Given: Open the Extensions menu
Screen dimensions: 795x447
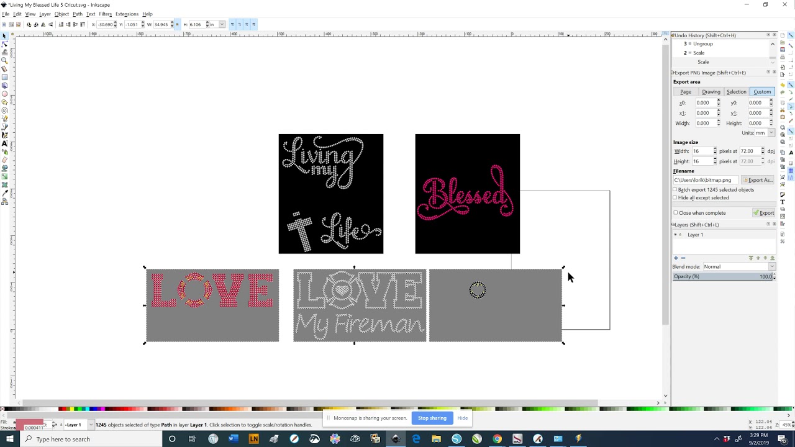Looking at the screenshot, I should pos(127,14).
